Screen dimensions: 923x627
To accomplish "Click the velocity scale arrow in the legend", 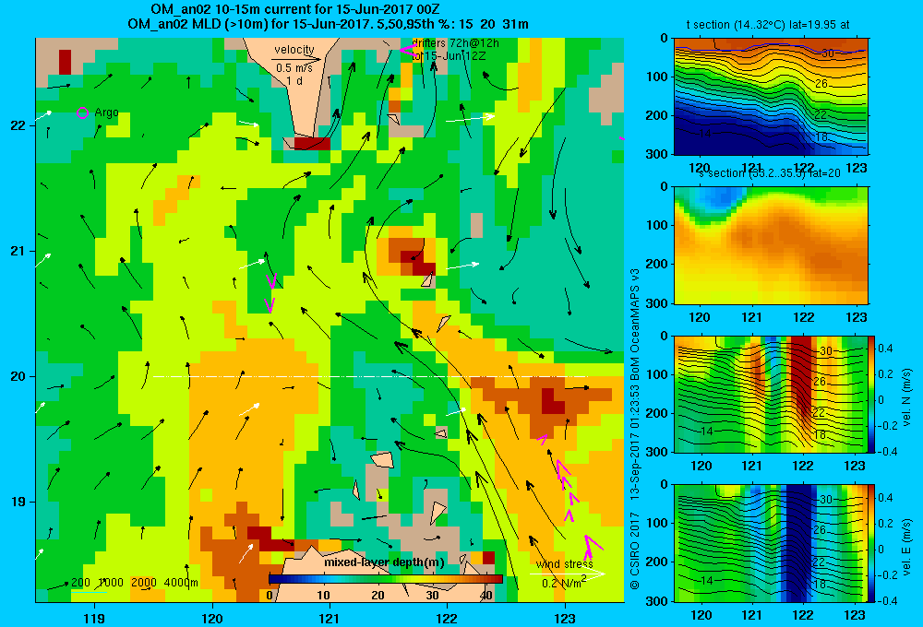I will (297, 59).
